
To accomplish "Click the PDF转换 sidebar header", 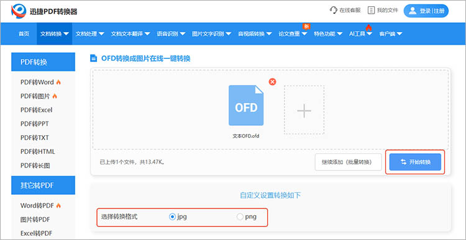I will [x=43, y=62].
